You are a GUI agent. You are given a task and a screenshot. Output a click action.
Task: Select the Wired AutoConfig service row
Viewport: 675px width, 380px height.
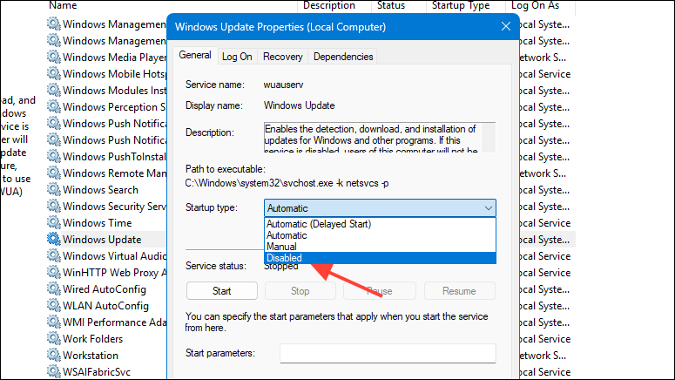tap(106, 289)
